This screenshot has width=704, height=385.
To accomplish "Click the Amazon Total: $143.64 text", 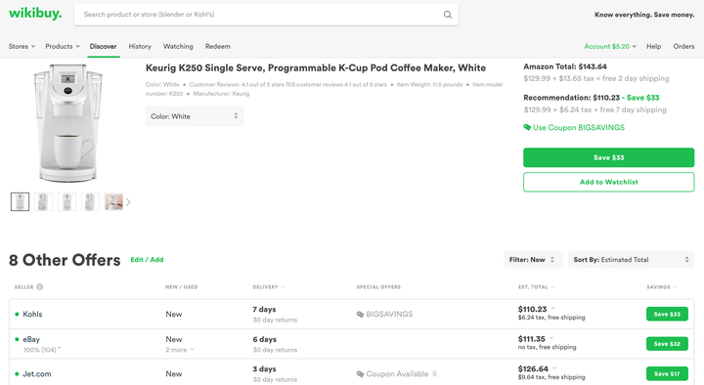I will (565, 66).
